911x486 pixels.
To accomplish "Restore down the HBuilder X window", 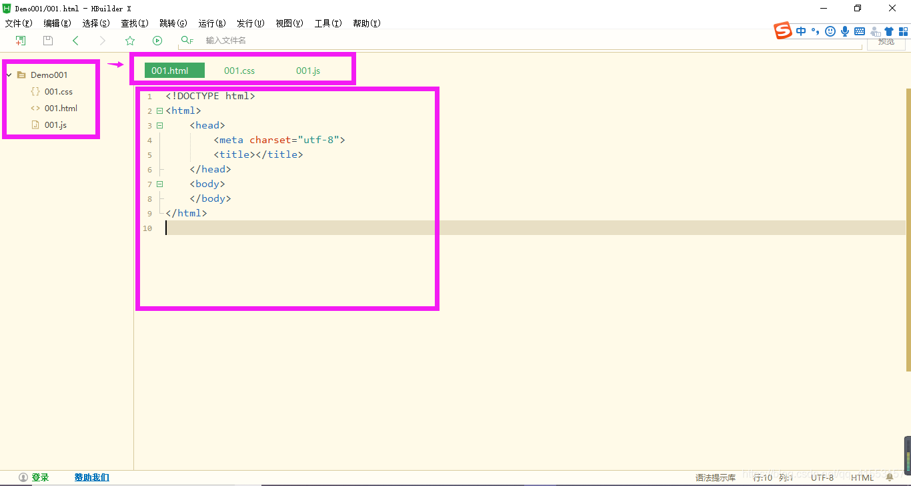I will (858, 8).
